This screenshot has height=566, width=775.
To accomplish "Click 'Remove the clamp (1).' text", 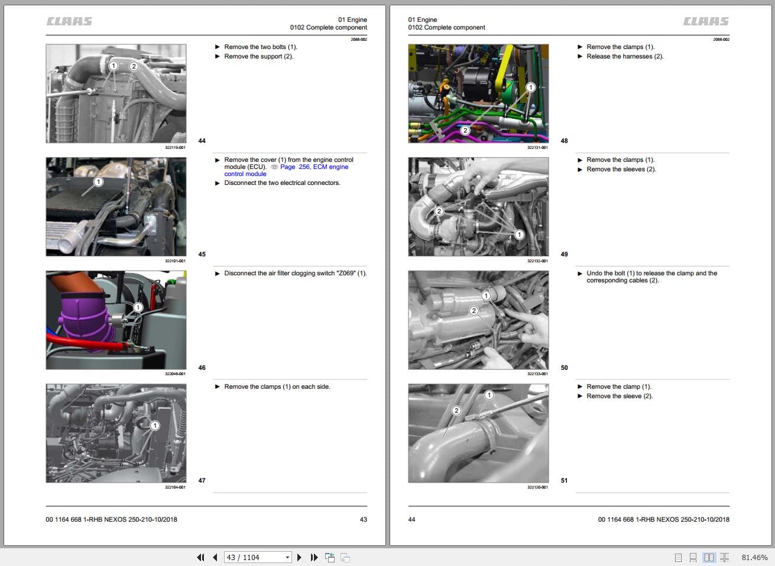I will 619,386.
